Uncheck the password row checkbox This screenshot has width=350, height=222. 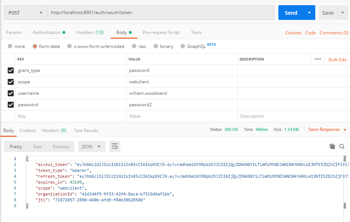11,104
